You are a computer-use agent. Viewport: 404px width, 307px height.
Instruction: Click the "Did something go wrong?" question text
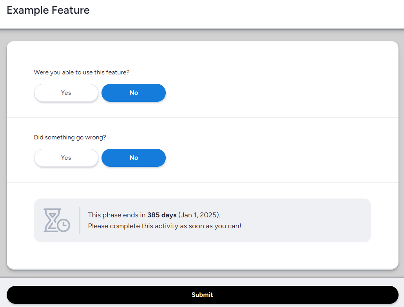click(x=70, y=137)
